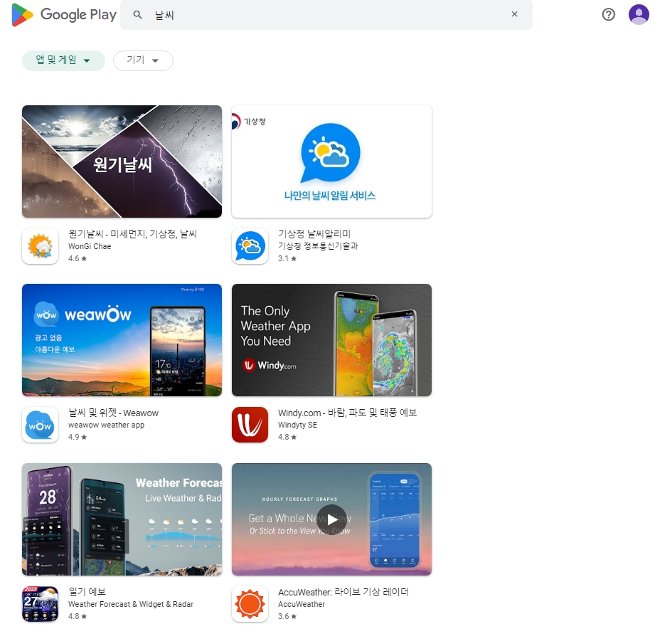The height and width of the screenshot is (641, 655).
Task: Open the 기상청 날씨알리미 title link
Action: tap(314, 233)
